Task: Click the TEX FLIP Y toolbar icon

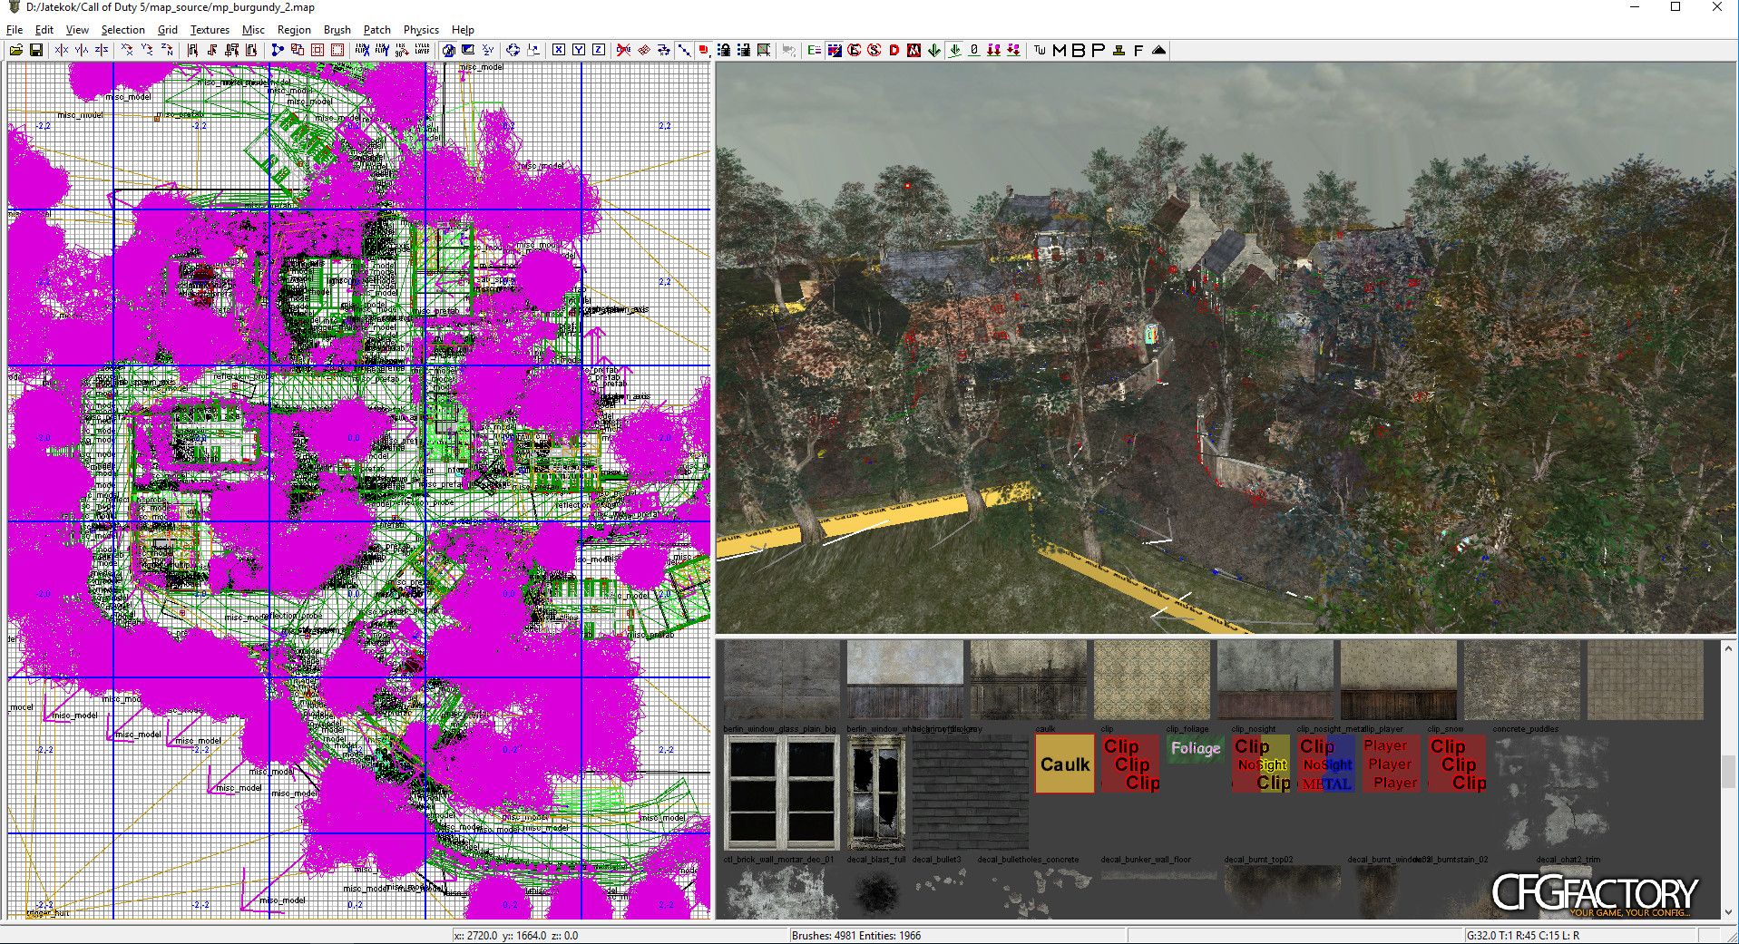Action: click(382, 51)
